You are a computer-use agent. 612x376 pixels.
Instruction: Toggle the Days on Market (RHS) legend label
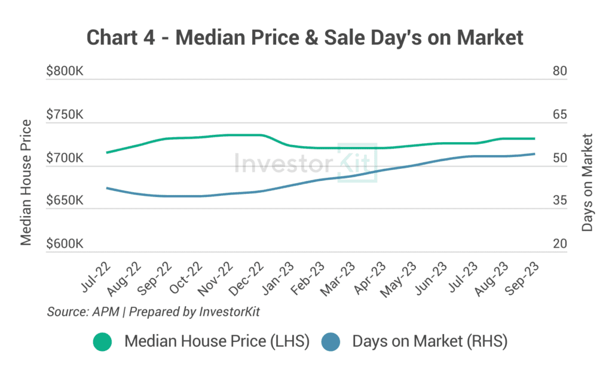[430, 341]
